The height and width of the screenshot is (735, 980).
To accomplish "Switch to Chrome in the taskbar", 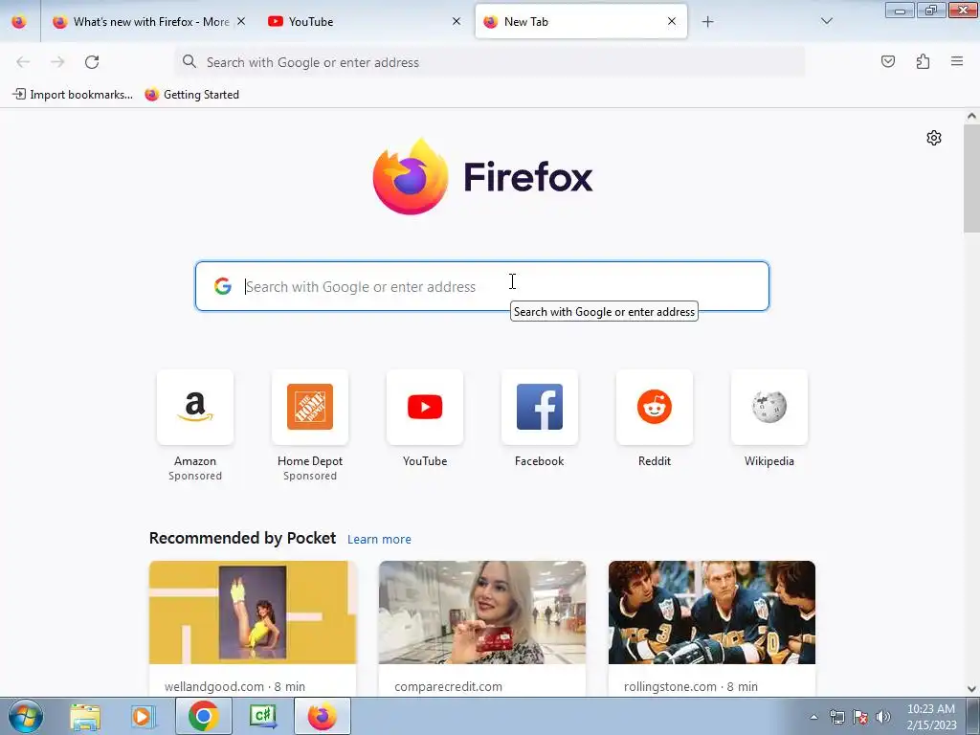I will click(x=204, y=716).
